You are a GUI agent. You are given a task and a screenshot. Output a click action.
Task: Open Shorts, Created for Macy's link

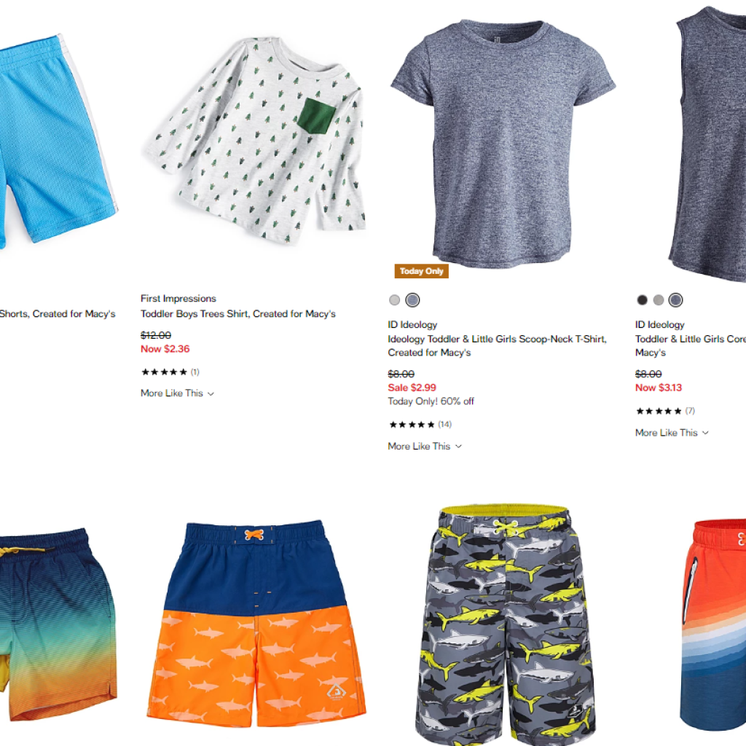[x=58, y=314]
